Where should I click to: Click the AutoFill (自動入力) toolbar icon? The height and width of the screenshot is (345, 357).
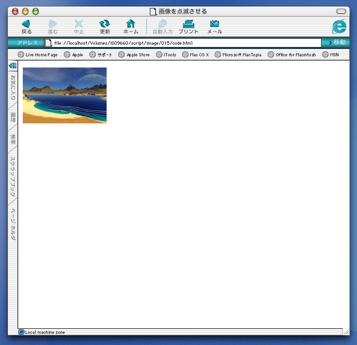click(162, 27)
